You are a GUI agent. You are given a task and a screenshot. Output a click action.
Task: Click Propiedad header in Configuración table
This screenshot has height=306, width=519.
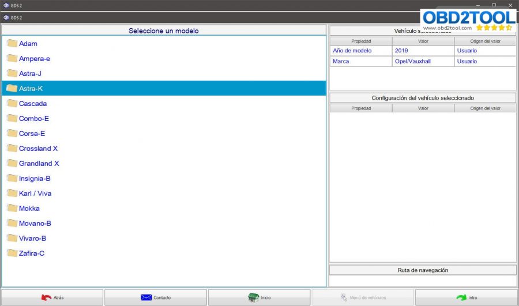361,108
